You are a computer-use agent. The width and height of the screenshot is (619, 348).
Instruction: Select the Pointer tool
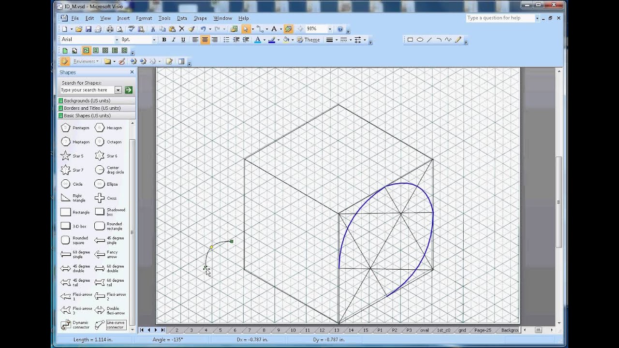click(246, 29)
